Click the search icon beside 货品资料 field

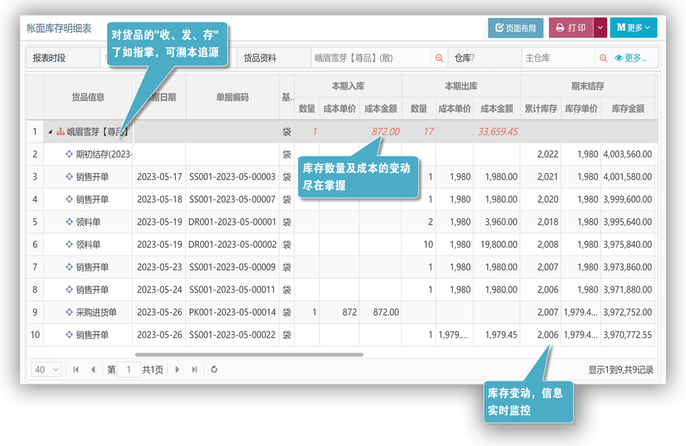(x=439, y=58)
